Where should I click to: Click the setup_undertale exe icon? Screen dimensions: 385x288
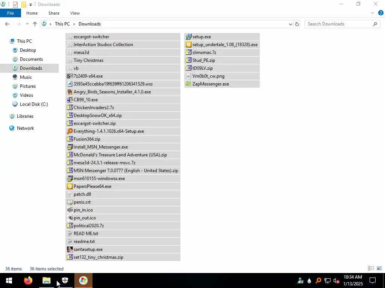189,45
